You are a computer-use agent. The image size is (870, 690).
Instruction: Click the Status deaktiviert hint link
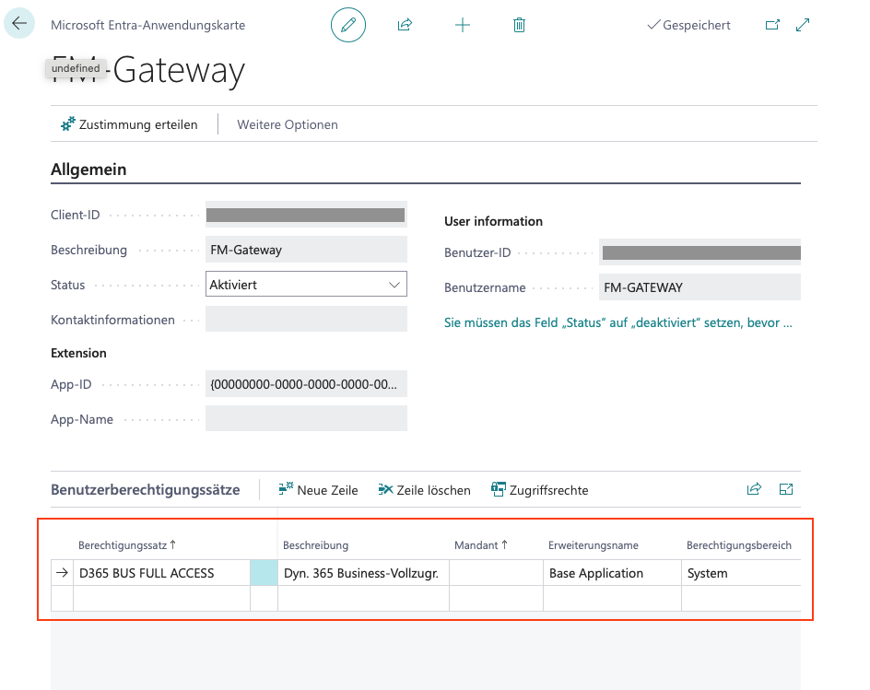click(618, 322)
